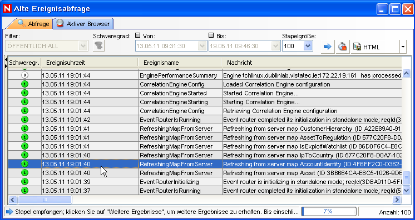Select time cell 13.05.11 19:01:42
The height and width of the screenshot is (220, 415).
(90, 120)
